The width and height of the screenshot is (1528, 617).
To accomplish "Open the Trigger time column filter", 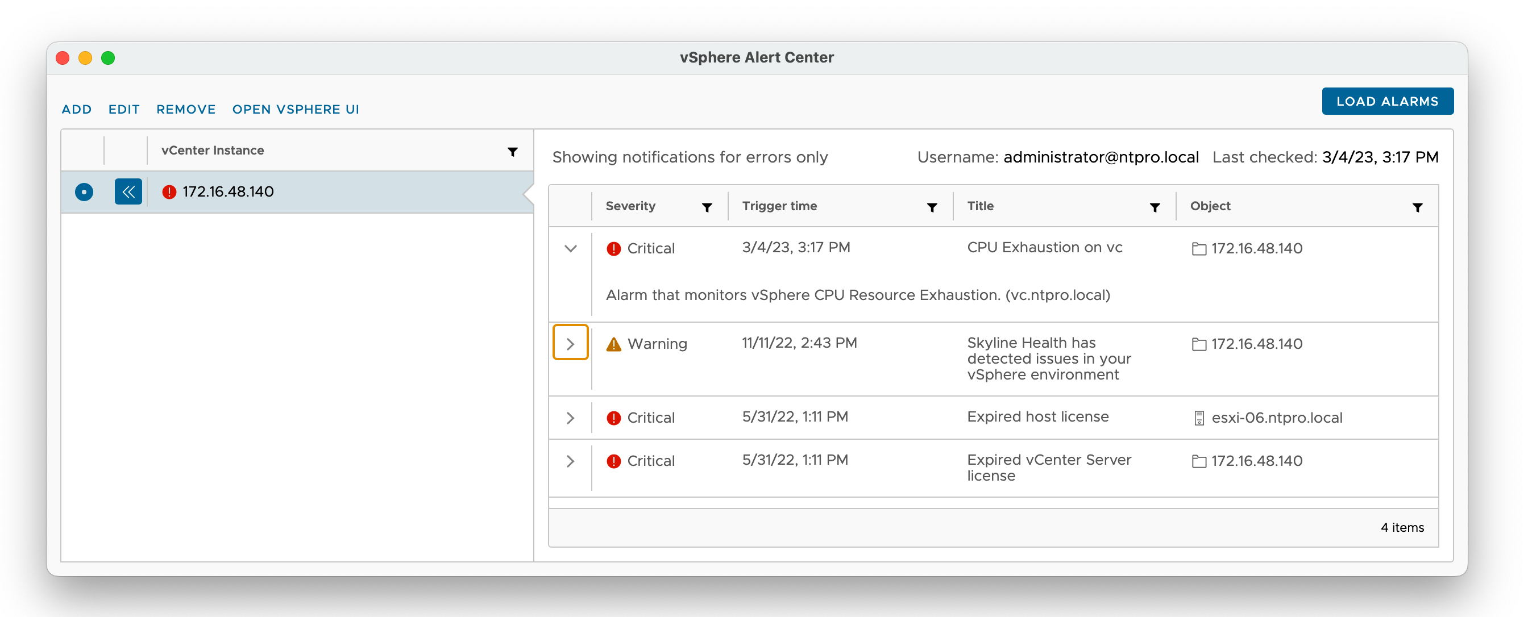I will coord(932,207).
